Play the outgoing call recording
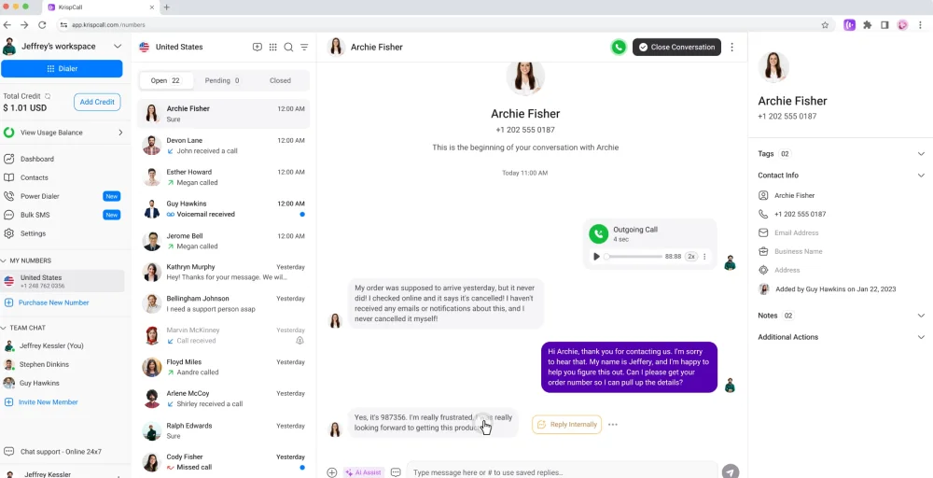 tap(596, 257)
